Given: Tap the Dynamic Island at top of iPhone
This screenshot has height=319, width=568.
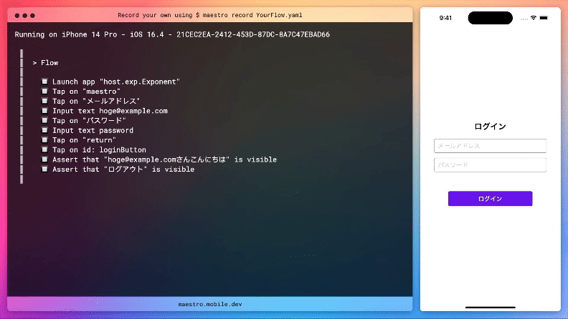Looking at the screenshot, I should click(x=490, y=18).
